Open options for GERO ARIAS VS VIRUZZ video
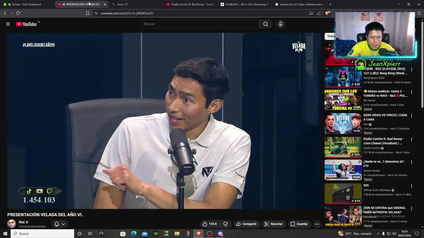This screenshot has width=424, height=238. click(x=411, y=116)
